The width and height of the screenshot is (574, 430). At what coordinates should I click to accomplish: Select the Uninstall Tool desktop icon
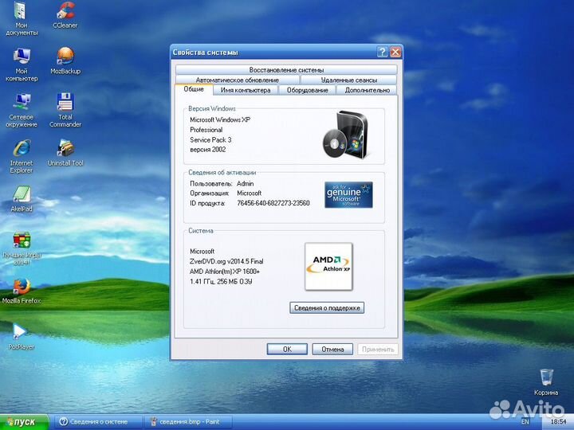pyautogui.click(x=65, y=153)
